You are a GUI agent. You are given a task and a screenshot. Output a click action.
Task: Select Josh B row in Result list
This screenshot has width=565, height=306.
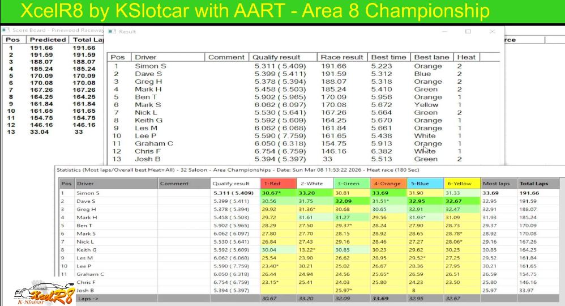[x=144, y=159]
